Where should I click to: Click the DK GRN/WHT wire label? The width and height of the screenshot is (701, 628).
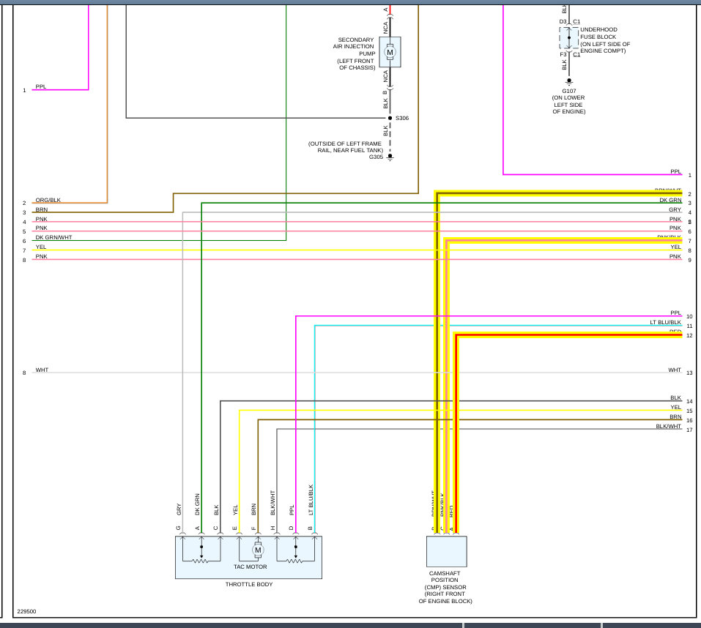[53, 237]
